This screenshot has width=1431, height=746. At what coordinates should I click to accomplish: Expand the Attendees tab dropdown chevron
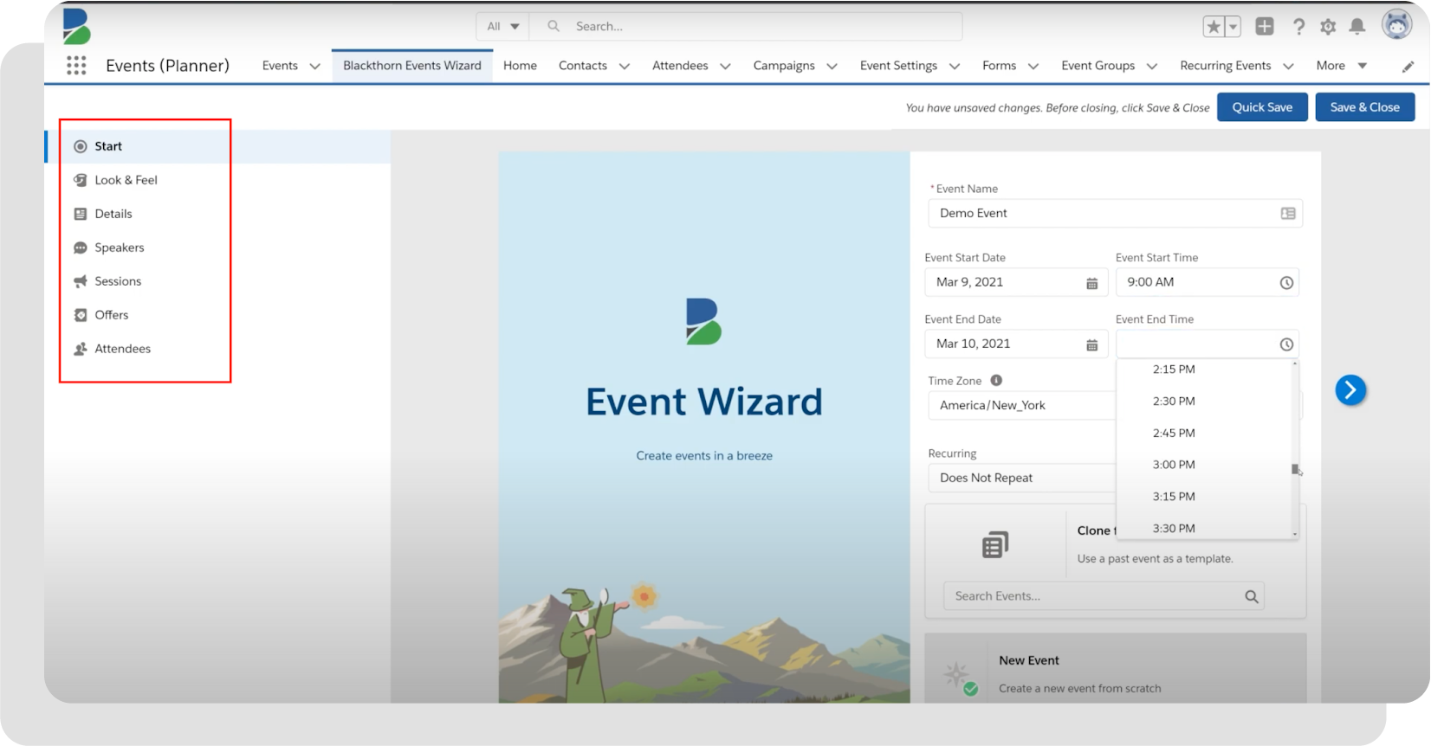click(x=725, y=66)
